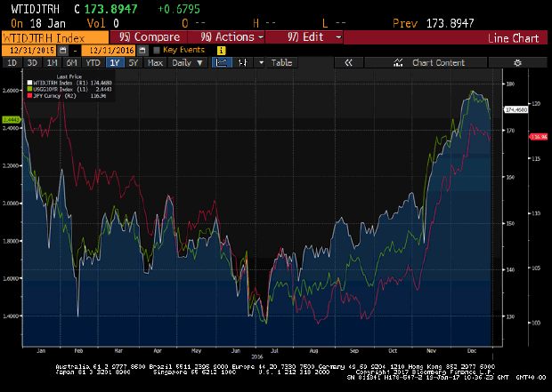Click the USGG10YR Index legend label
Screen dimensions: 552x392
(x=53, y=89)
